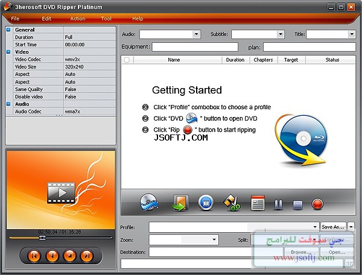
Task: Sort by the Duration column header
Action: click(x=235, y=60)
